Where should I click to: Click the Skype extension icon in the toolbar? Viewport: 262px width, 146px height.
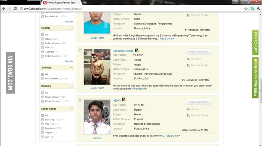[x=252, y=9]
